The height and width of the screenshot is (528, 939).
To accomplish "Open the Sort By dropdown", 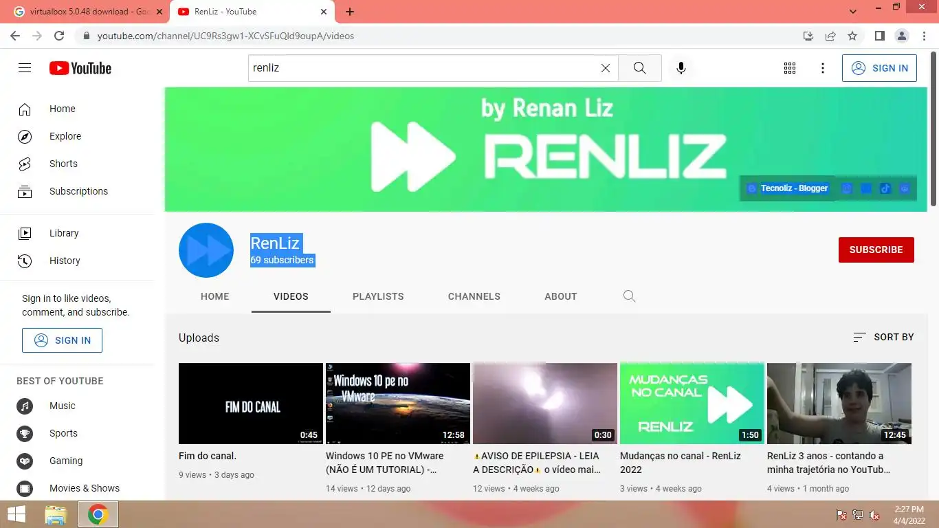I will click(x=883, y=337).
